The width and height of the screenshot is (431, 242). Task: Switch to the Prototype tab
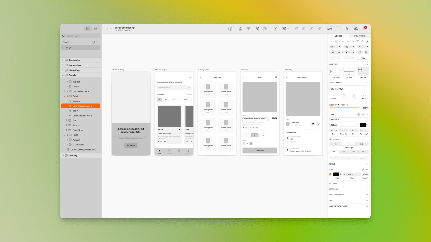[x=360, y=35]
